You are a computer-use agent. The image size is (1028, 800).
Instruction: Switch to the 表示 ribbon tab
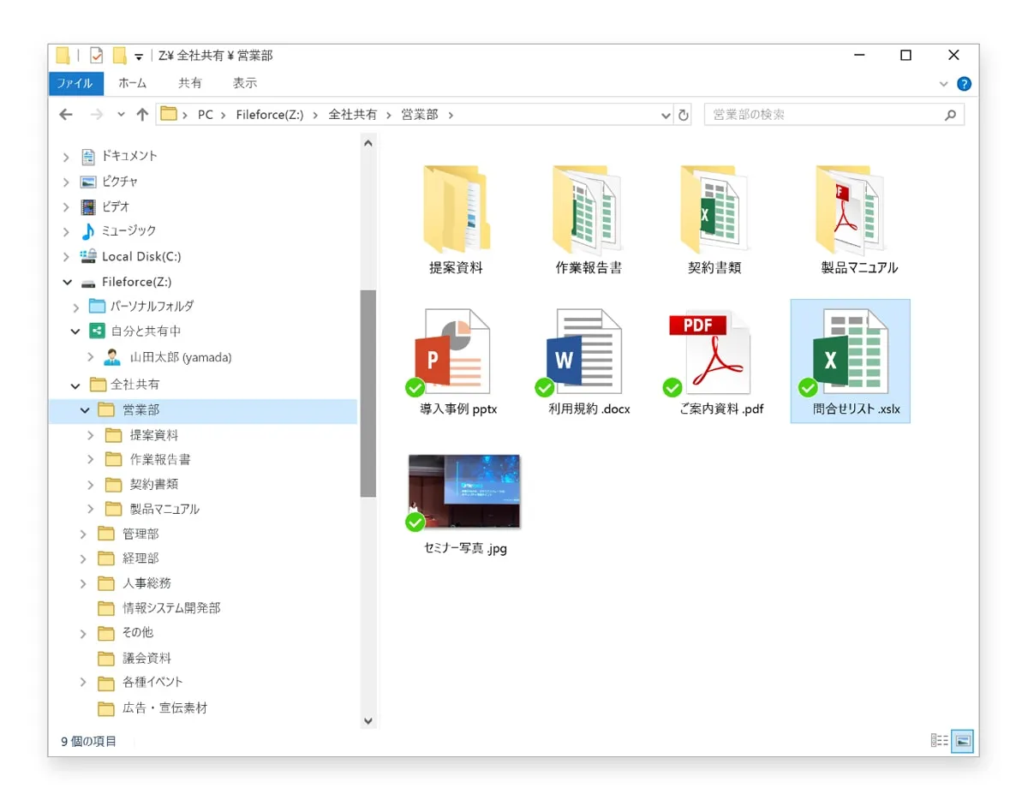245,83
